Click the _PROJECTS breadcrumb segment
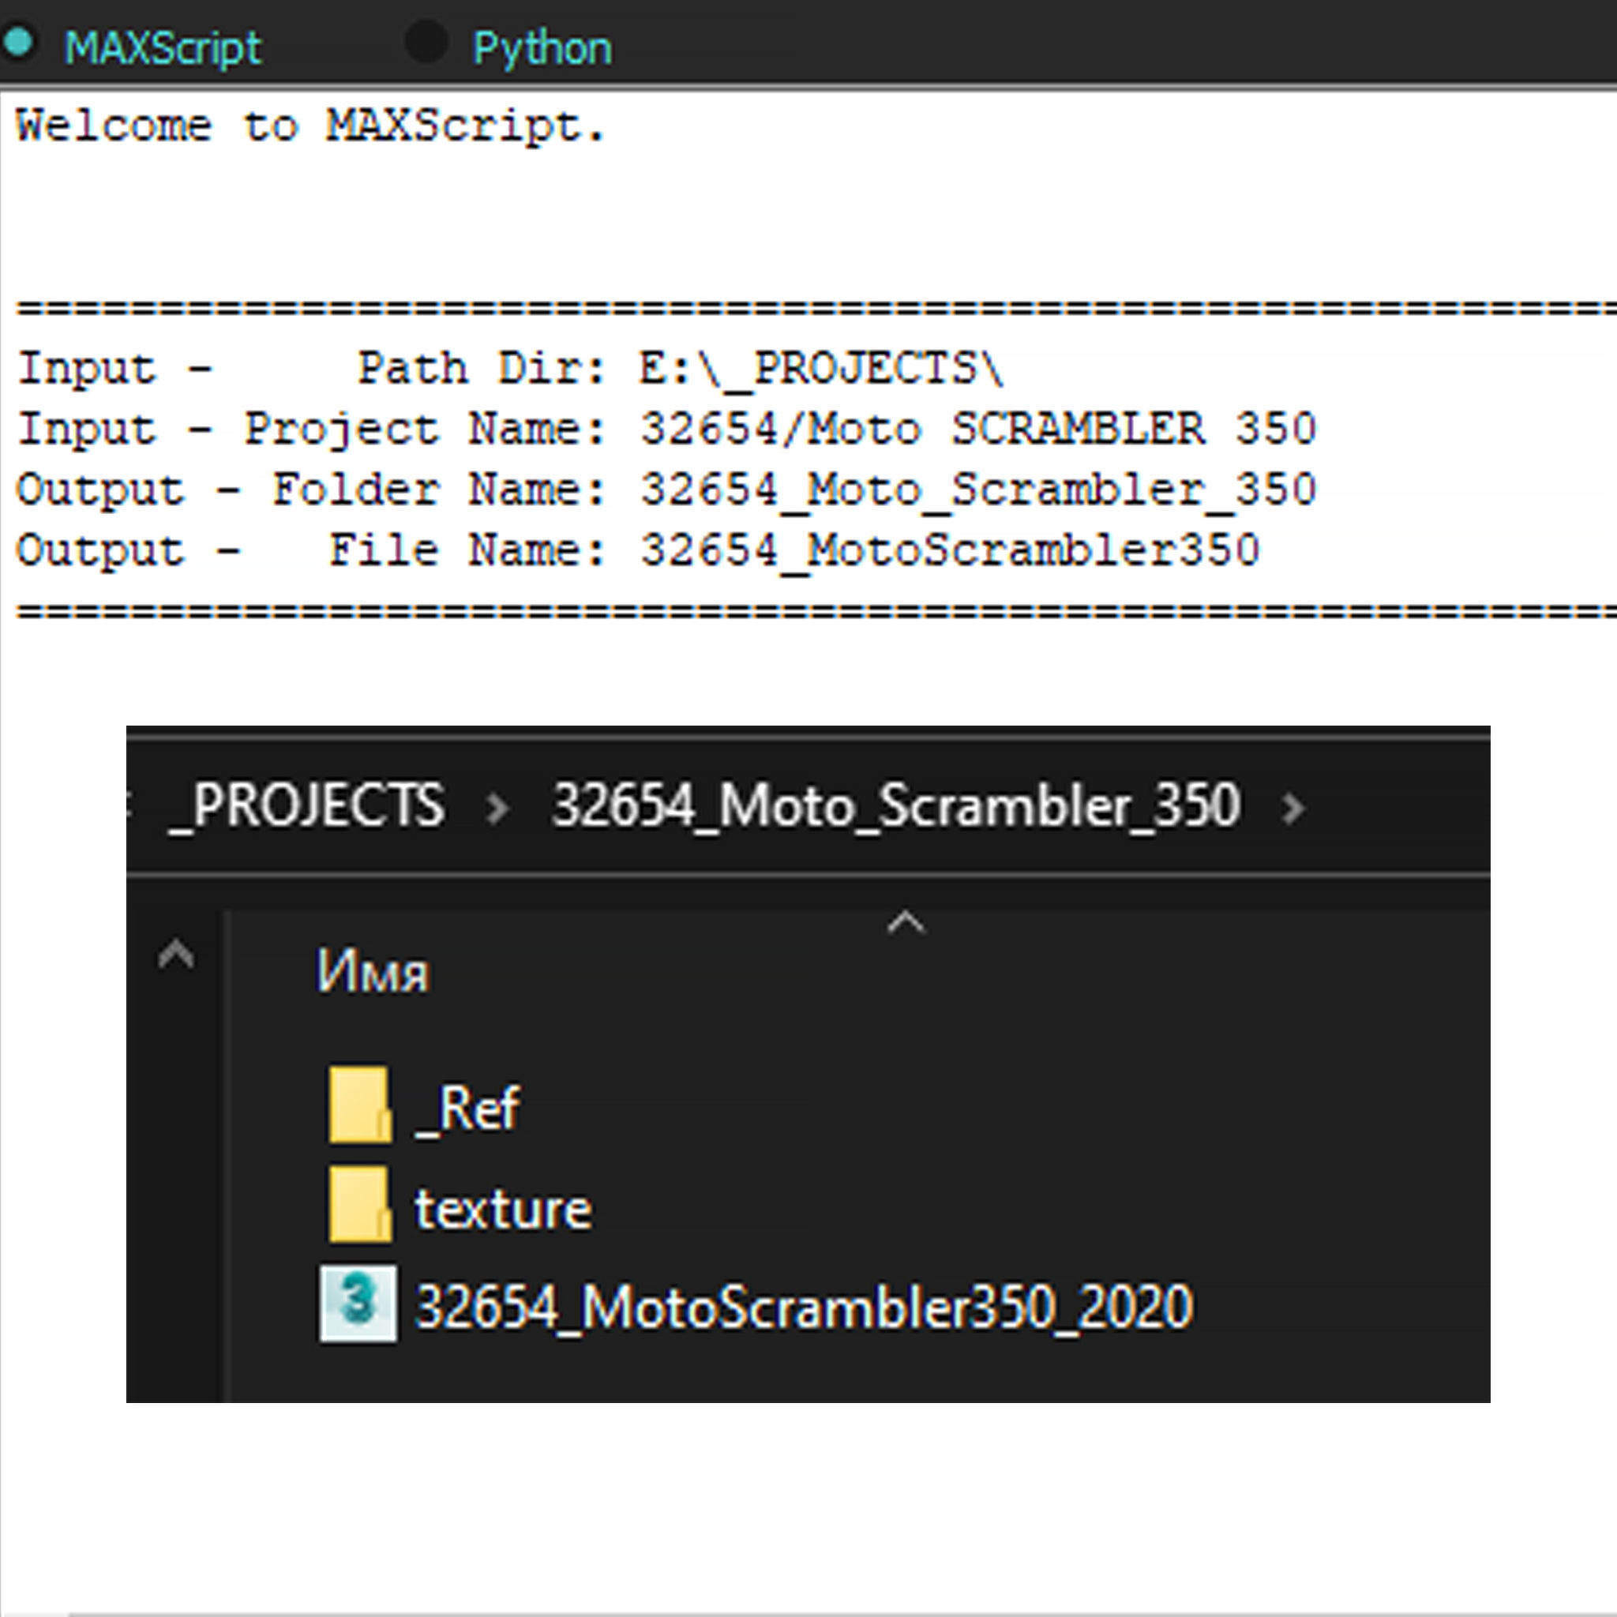The image size is (1617, 1617). [x=307, y=807]
